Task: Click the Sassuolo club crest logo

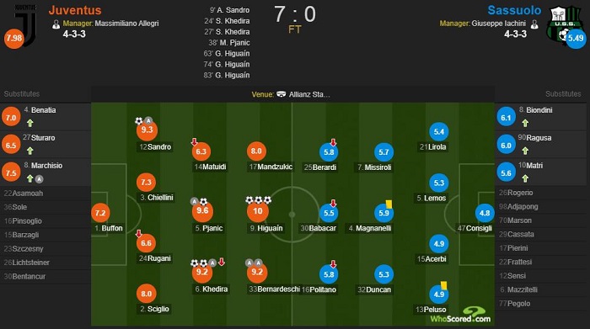Action: coord(563,25)
